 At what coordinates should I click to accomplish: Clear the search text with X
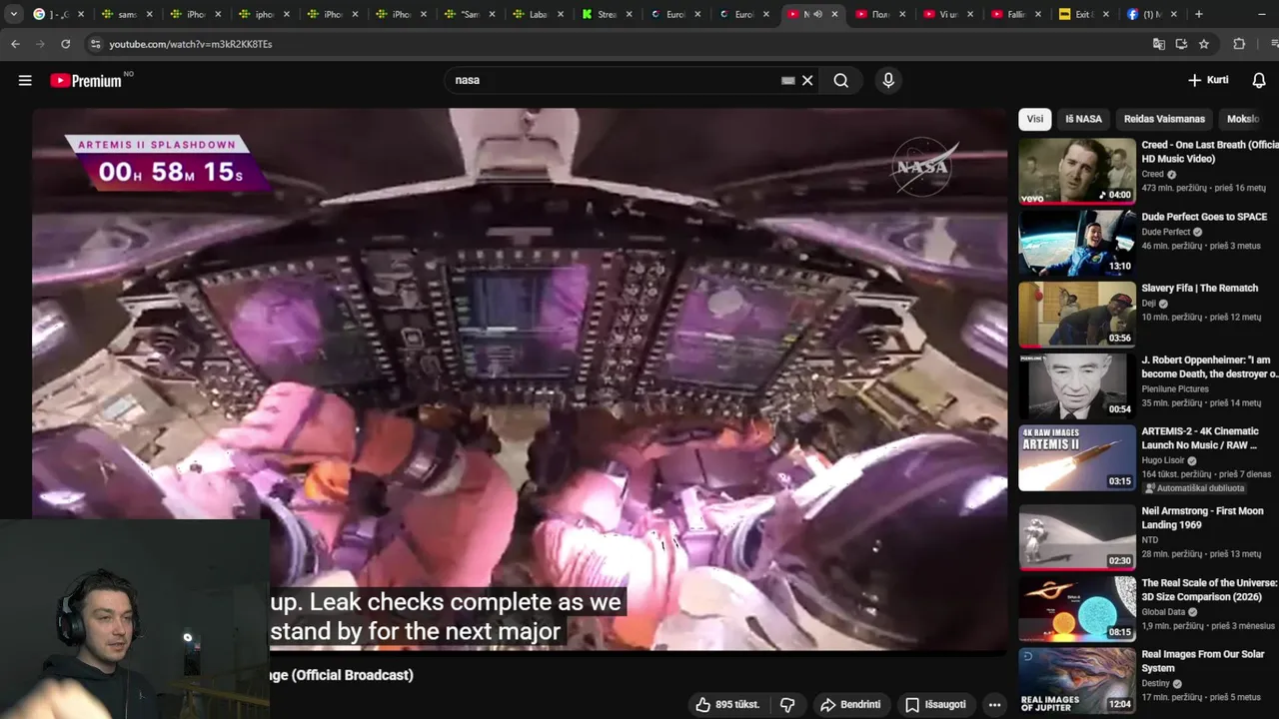[807, 81]
